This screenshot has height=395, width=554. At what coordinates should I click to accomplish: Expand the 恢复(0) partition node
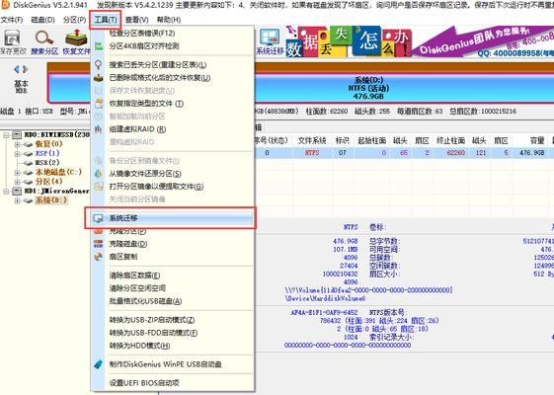17,144
